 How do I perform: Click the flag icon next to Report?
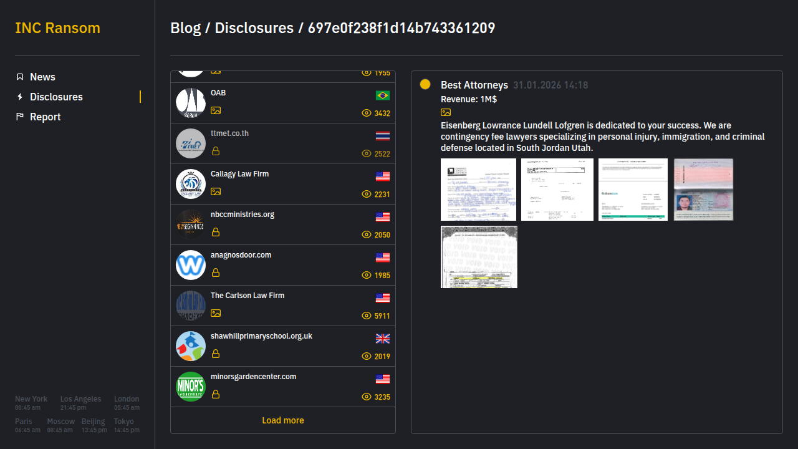pos(20,117)
